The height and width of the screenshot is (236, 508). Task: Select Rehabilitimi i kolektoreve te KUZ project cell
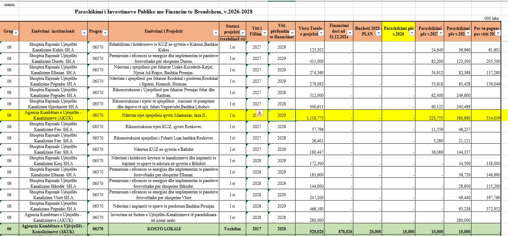coord(164,47)
